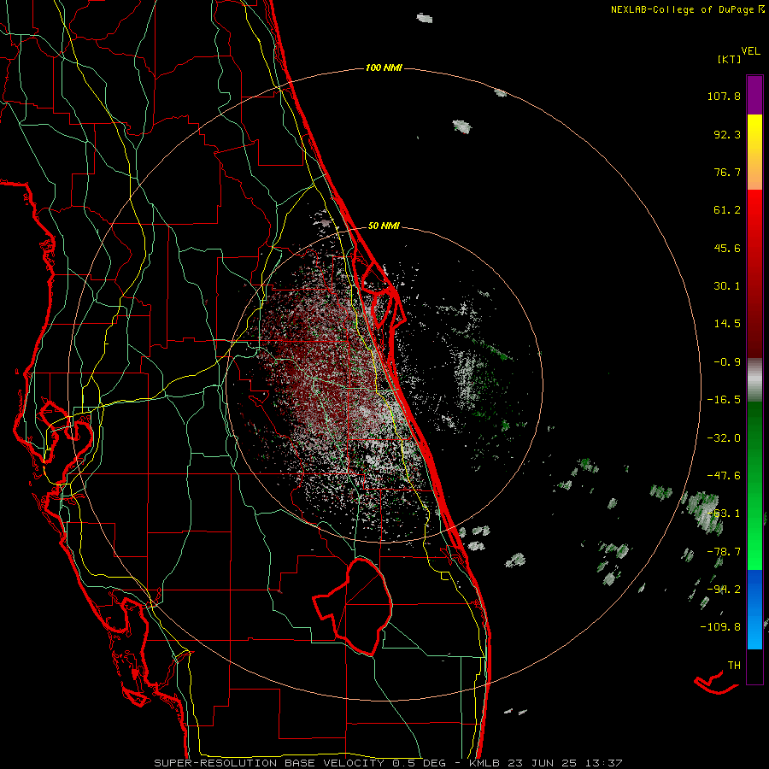Click the 14.5 velocity scale value
The image size is (769, 769).
point(727,324)
